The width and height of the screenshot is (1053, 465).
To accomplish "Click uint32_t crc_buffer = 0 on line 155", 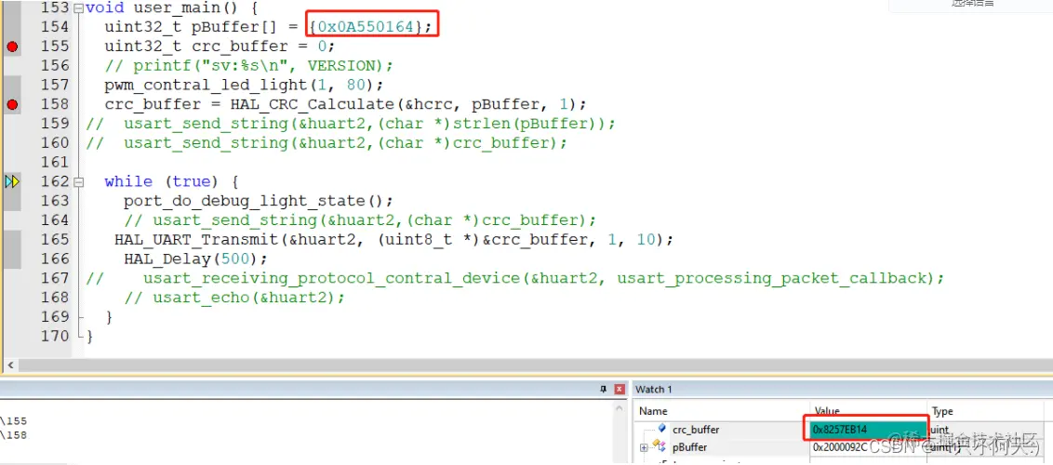I will point(220,47).
